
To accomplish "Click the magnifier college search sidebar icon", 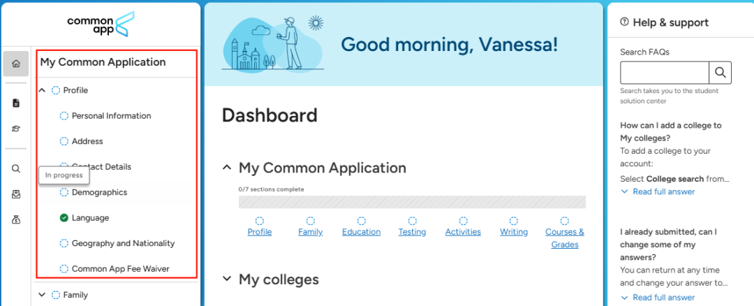I will tap(16, 168).
